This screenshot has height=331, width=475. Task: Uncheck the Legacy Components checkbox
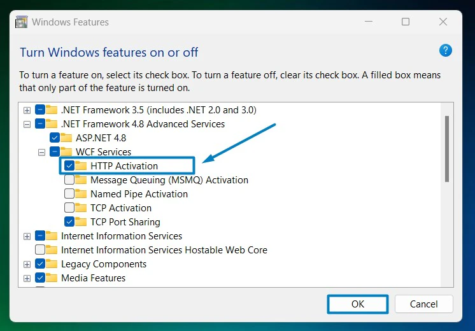(40, 264)
